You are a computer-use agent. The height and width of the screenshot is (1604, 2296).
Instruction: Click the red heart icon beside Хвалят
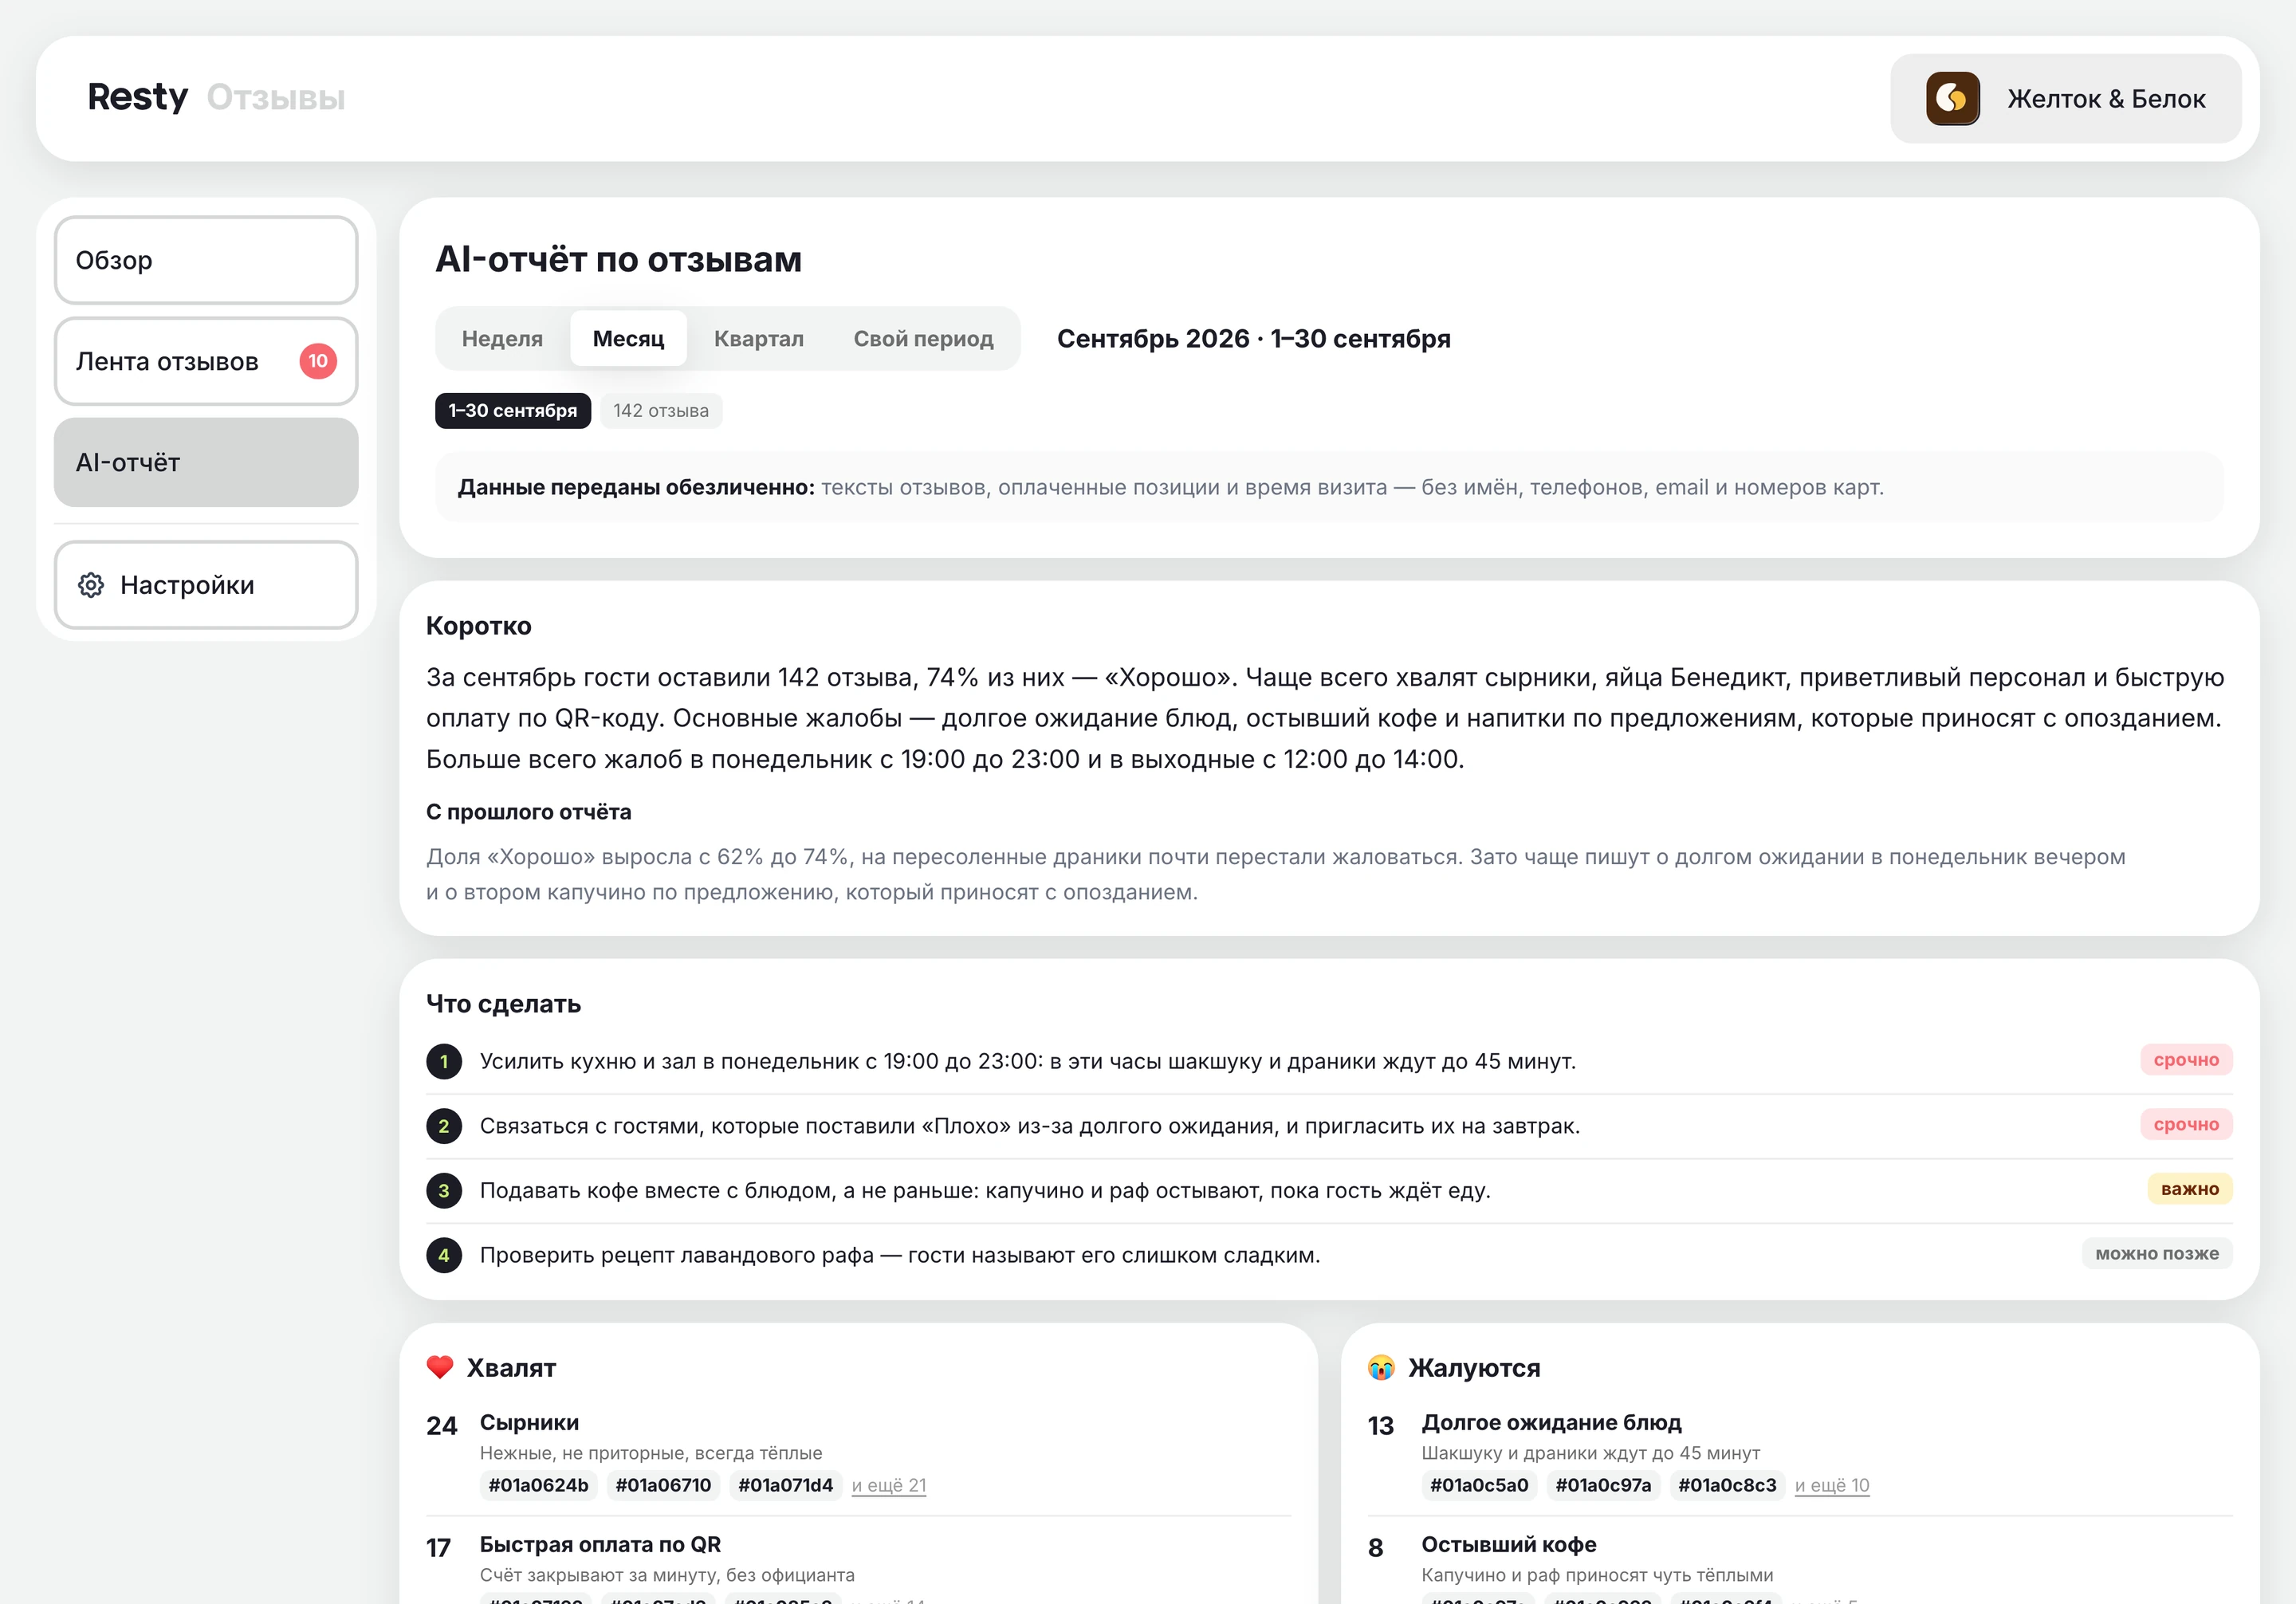(440, 1367)
